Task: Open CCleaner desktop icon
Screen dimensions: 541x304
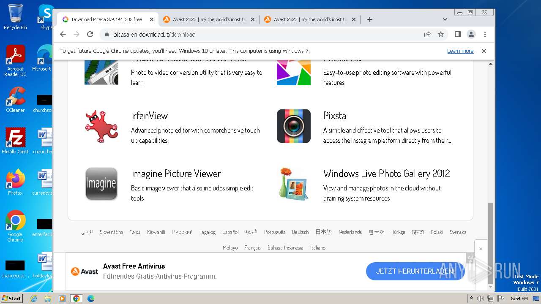Action: click(15, 100)
